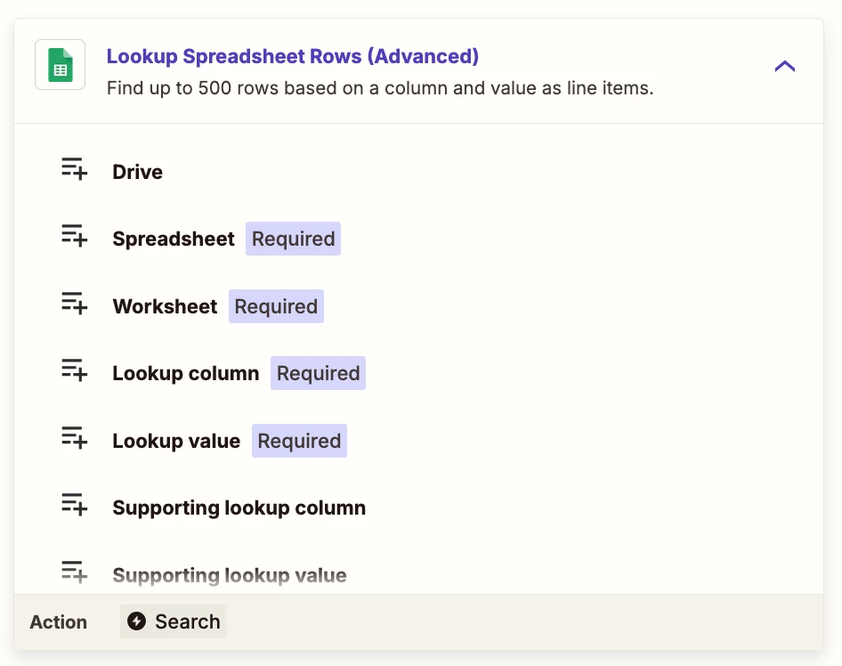The width and height of the screenshot is (842, 666).
Task: Click the field icon beside Worksheet
Action: (74, 303)
